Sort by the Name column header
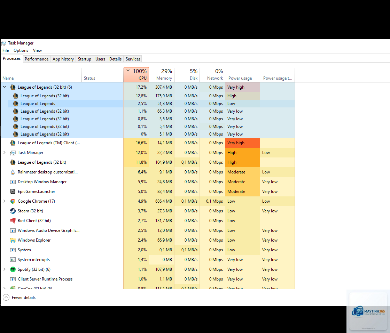 (x=41, y=75)
